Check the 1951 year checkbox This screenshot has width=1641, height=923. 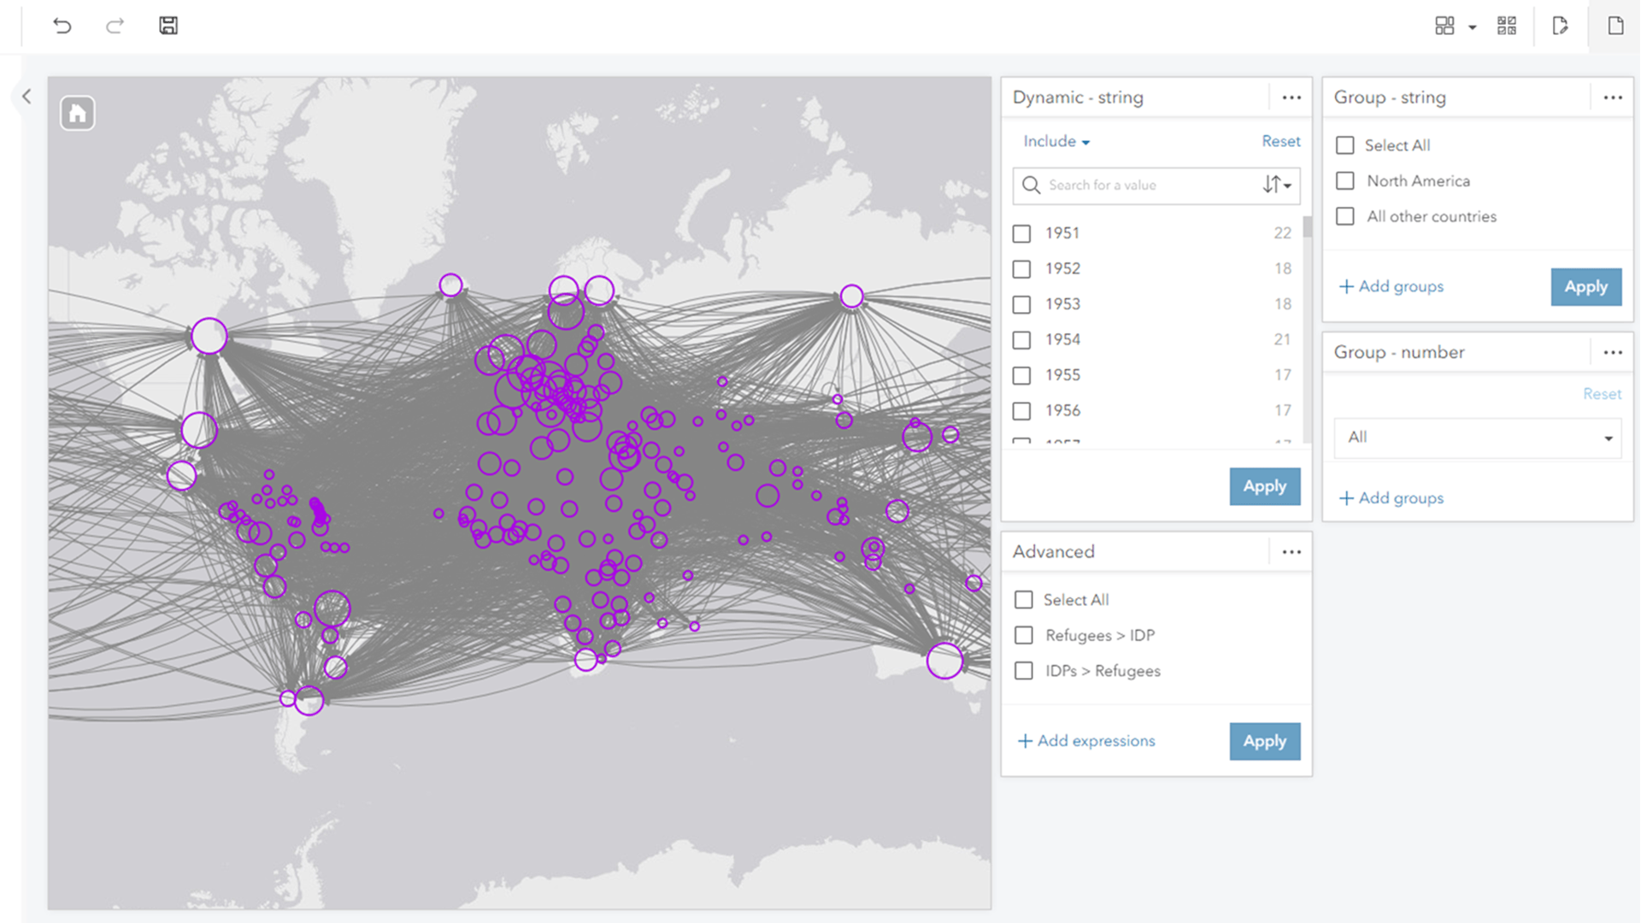click(1021, 233)
